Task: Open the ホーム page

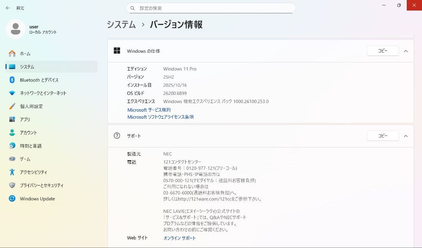Action: click(25, 54)
